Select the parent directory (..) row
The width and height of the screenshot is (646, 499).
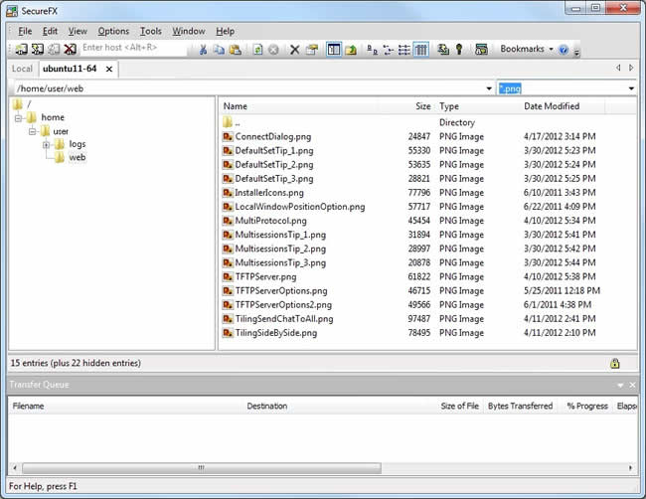[412, 122]
